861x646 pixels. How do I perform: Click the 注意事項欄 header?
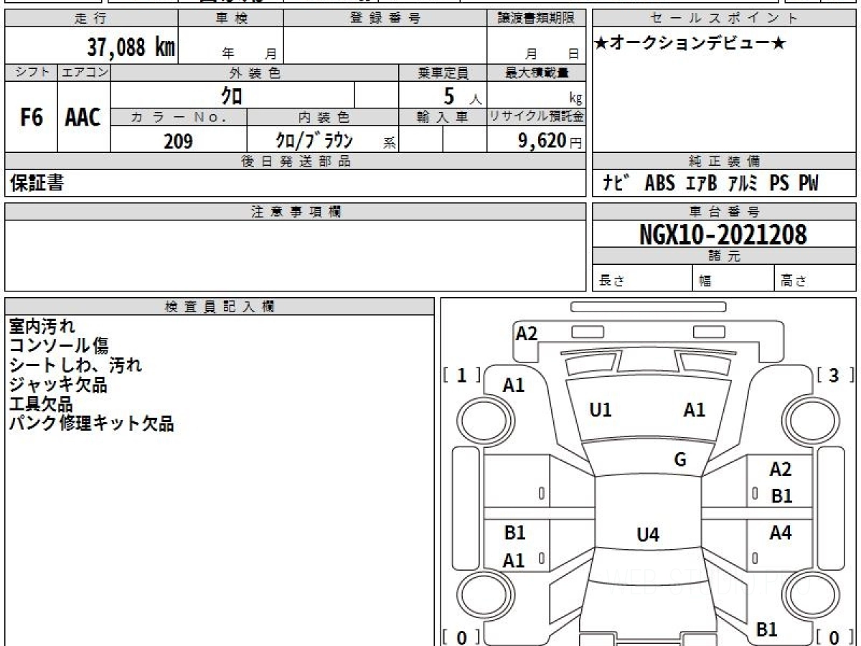(x=295, y=212)
